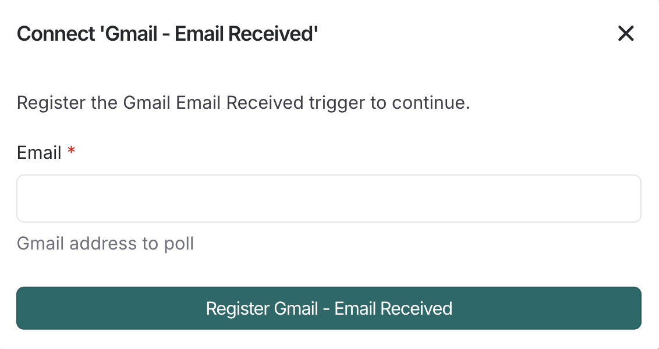Viewport: 659px width, 349px height.
Task: Dismiss the trigger registration popup
Action: 626,34
